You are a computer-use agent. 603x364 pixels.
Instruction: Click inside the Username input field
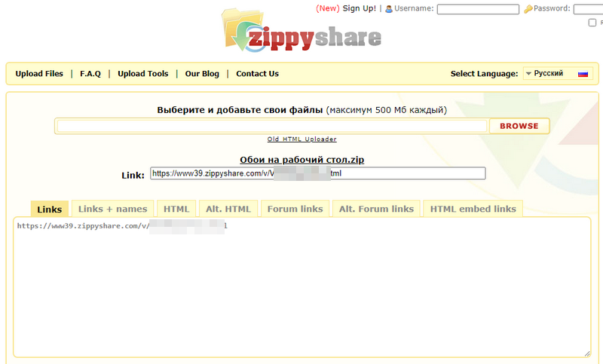tap(478, 9)
